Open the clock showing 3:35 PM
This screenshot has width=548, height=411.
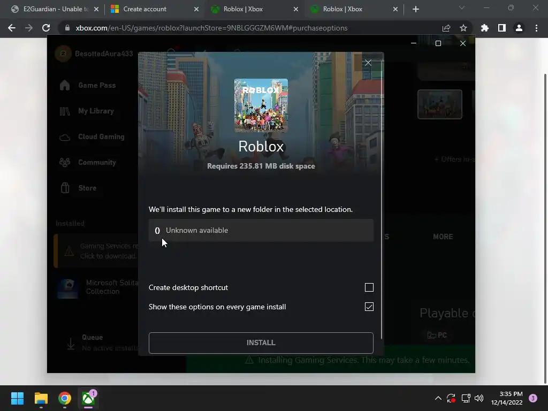coord(507,398)
